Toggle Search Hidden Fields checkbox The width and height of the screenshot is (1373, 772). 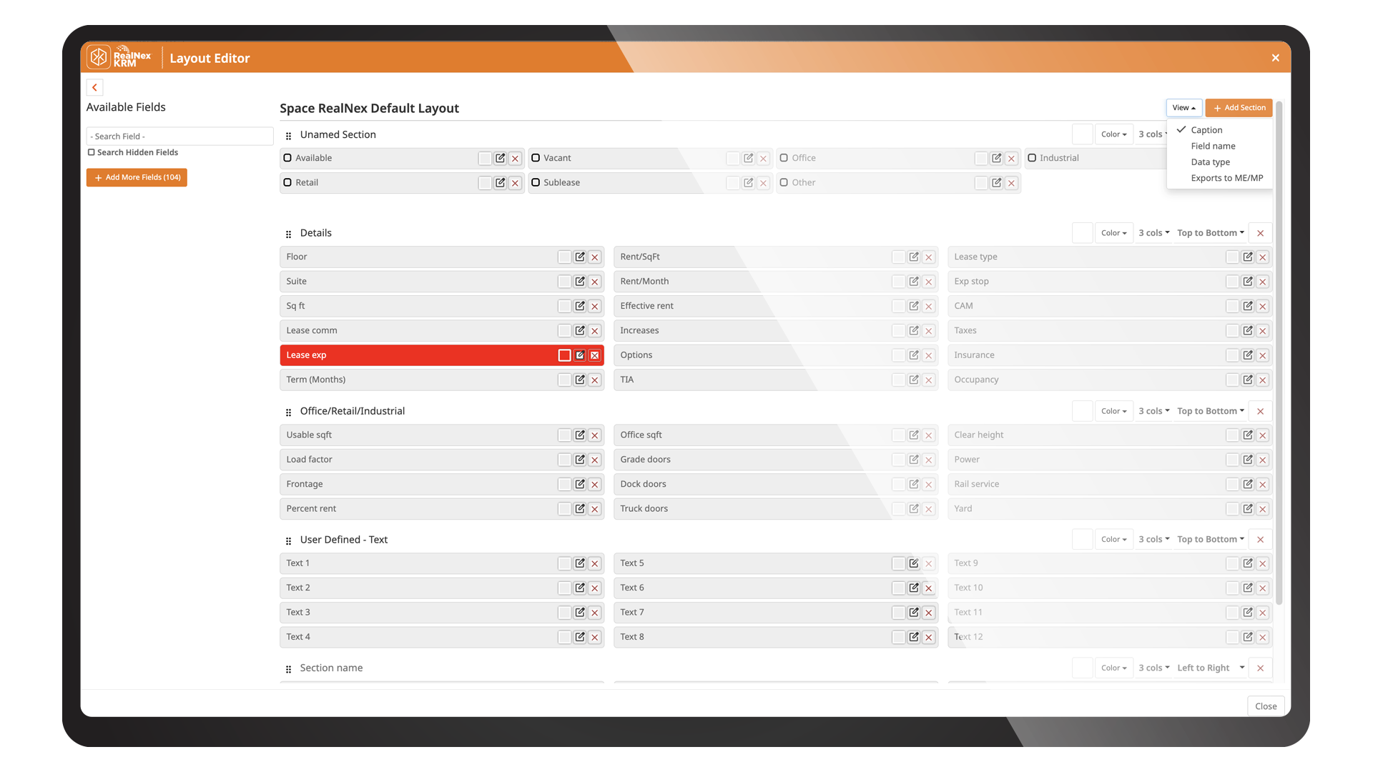point(92,152)
